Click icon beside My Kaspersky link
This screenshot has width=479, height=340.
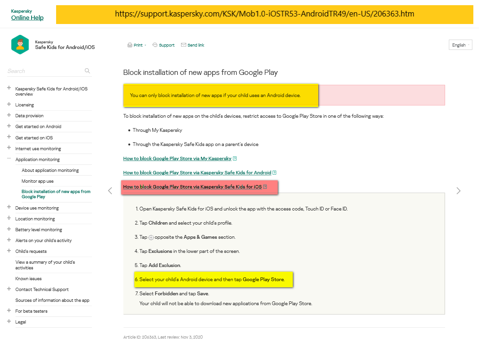pos(235,159)
